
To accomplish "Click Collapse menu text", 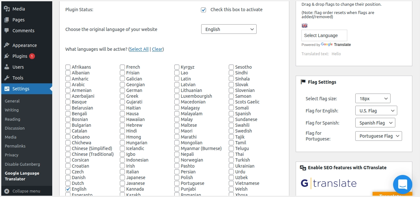I will (26, 191).
